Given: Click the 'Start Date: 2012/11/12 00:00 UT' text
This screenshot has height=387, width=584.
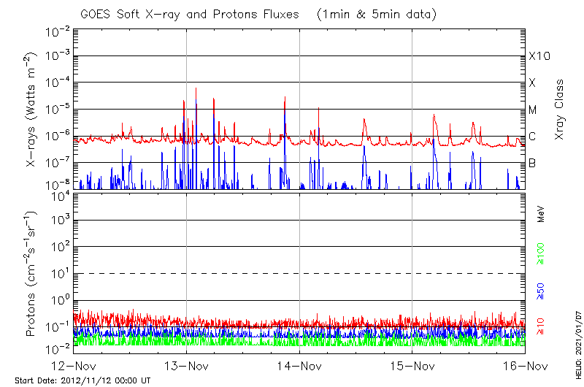Looking at the screenshot, I should click(x=82, y=380).
